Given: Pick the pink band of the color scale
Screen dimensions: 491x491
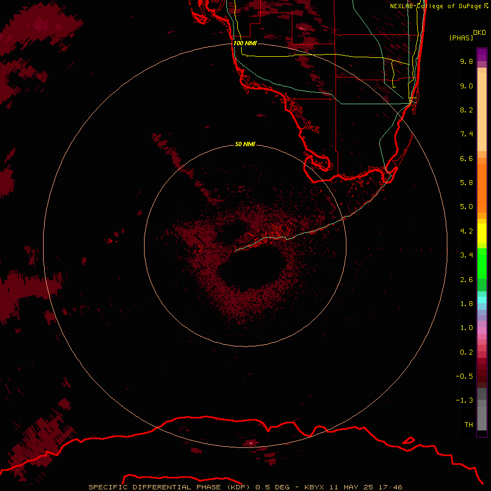Looking at the screenshot, I should pyautogui.click(x=482, y=331).
